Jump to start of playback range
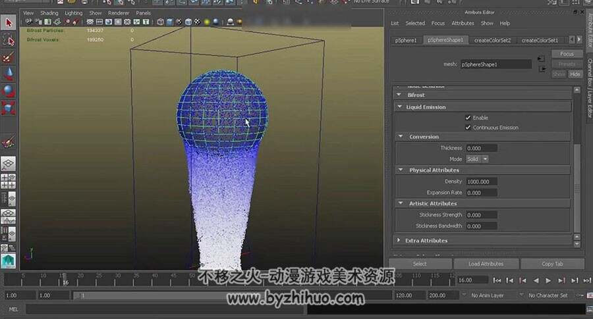The width and height of the screenshot is (593, 319). point(497,280)
